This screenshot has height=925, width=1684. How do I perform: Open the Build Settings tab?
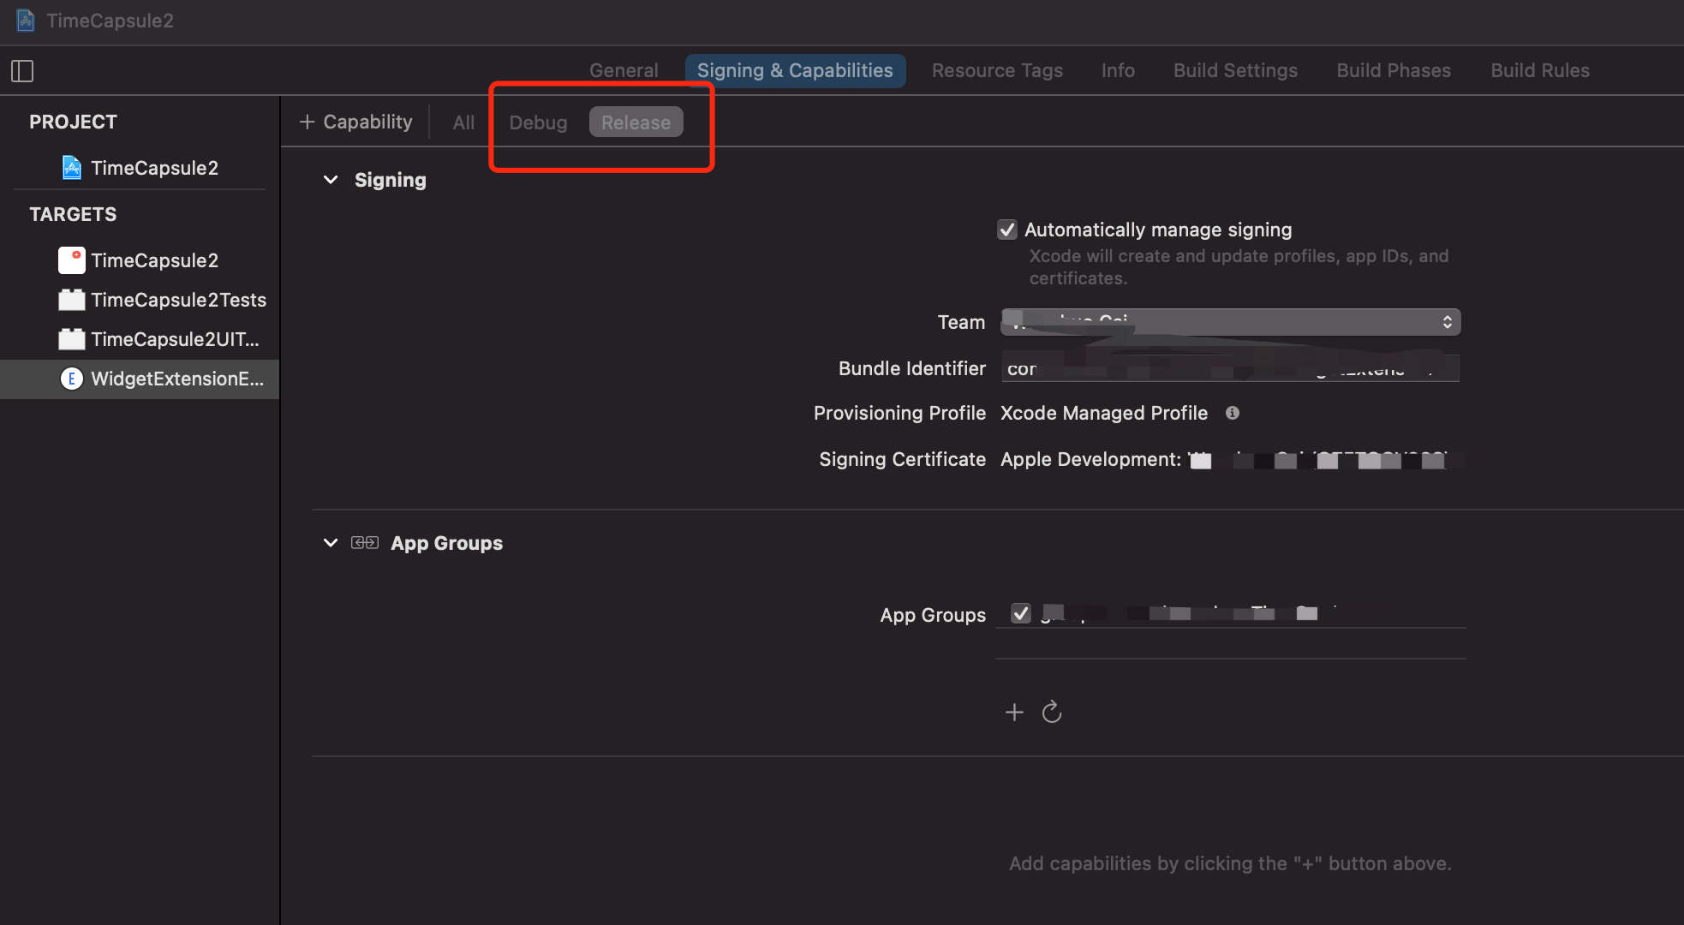[1235, 70]
